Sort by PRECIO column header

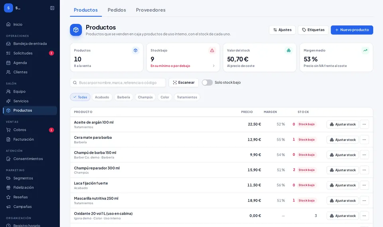click(x=247, y=112)
